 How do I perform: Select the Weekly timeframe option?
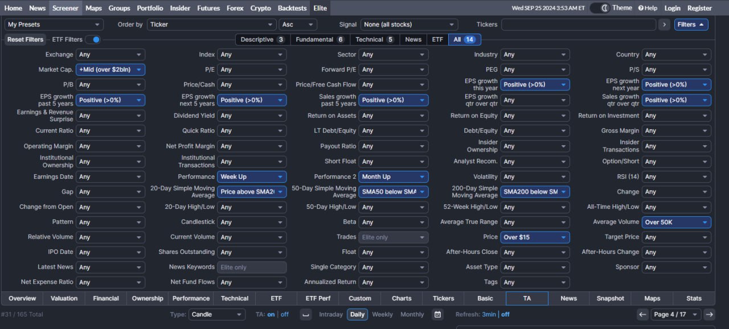pyautogui.click(x=382, y=314)
